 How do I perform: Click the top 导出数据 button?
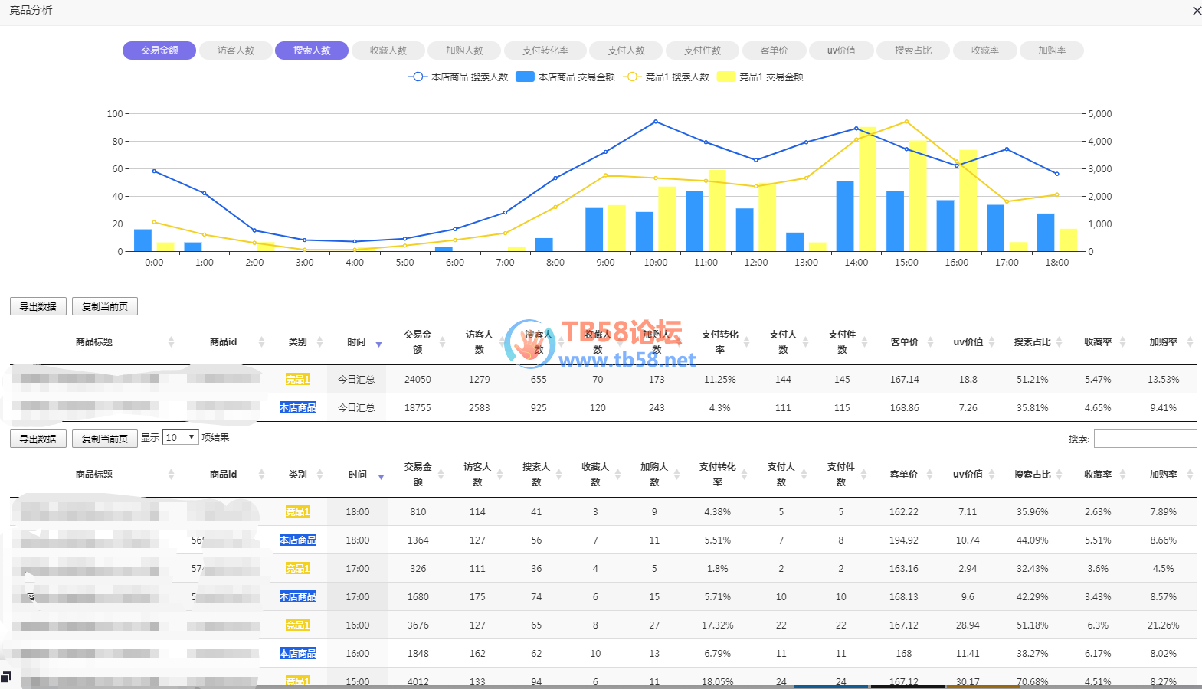point(38,306)
